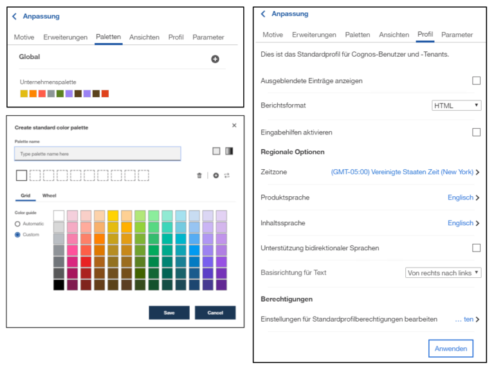Viewport: 494px width, 368px height.
Task: Expand Standardprofilberechtigungen chevron
Action: (478, 319)
